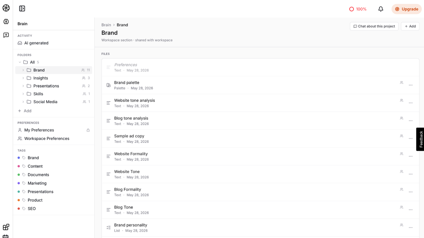The width and height of the screenshot is (424, 238).
Task: Filter by the Presentations tag
Action: coord(40,192)
